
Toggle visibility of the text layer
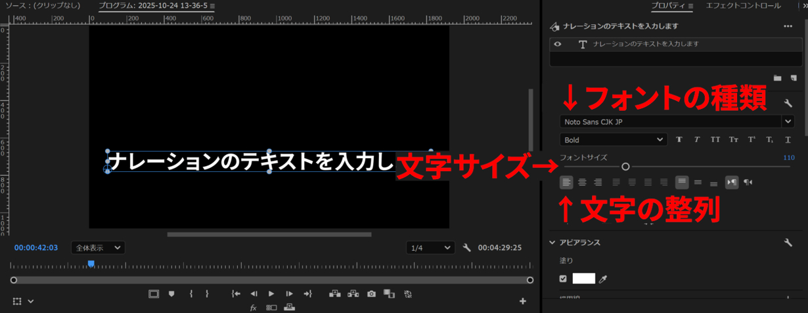pos(558,44)
